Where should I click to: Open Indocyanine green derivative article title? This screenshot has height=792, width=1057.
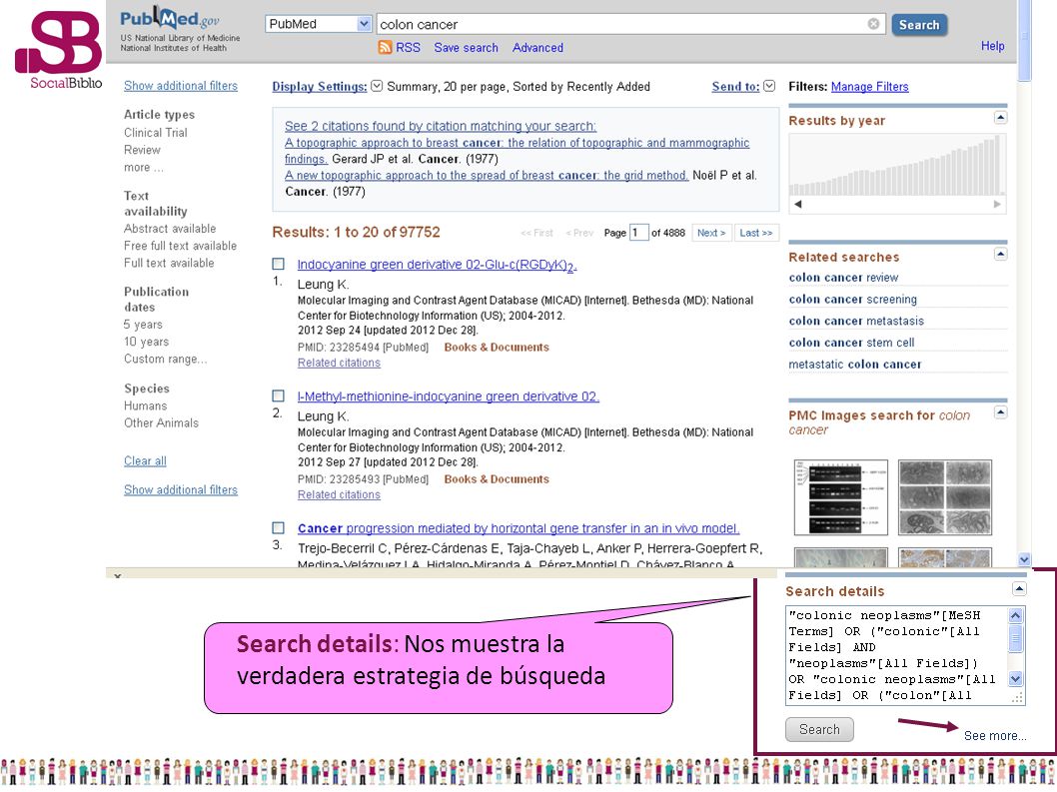click(x=437, y=265)
